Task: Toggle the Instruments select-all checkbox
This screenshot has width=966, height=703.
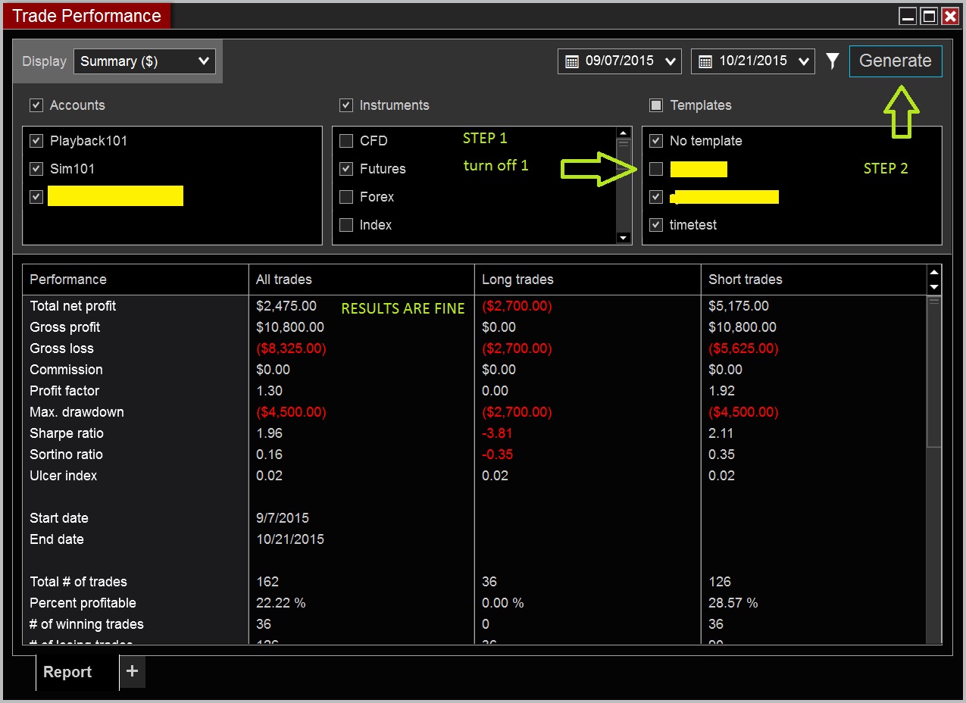Action: coord(346,105)
